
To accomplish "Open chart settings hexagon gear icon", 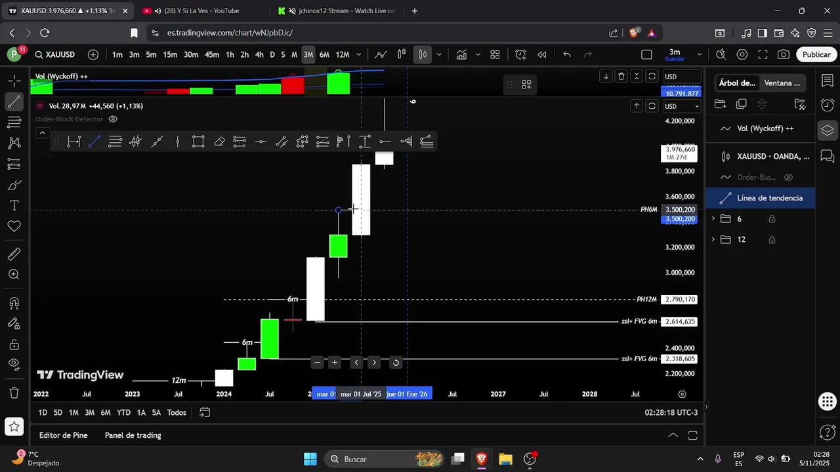I will tap(742, 54).
